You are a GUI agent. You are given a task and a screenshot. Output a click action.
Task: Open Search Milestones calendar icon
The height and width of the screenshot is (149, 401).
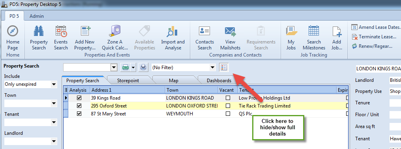click(x=314, y=31)
